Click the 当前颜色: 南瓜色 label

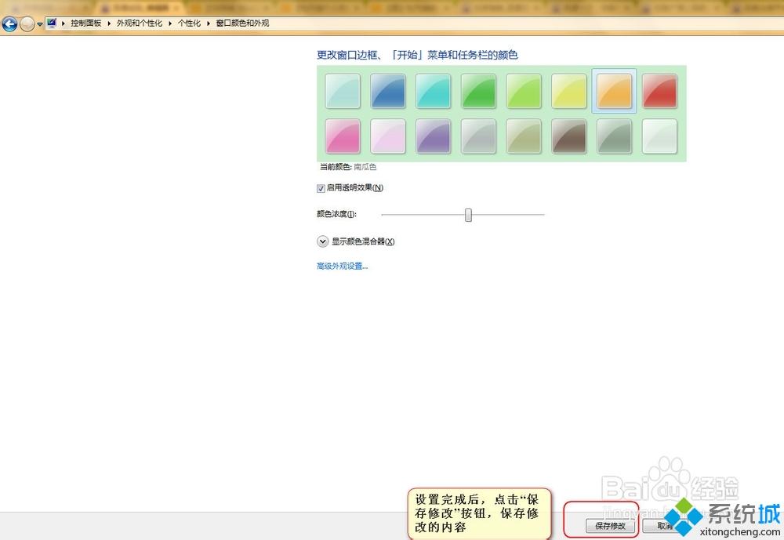[x=348, y=166]
